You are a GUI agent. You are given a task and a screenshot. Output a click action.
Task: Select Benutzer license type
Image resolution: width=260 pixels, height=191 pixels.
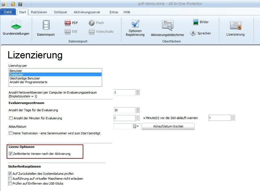(x=55, y=71)
